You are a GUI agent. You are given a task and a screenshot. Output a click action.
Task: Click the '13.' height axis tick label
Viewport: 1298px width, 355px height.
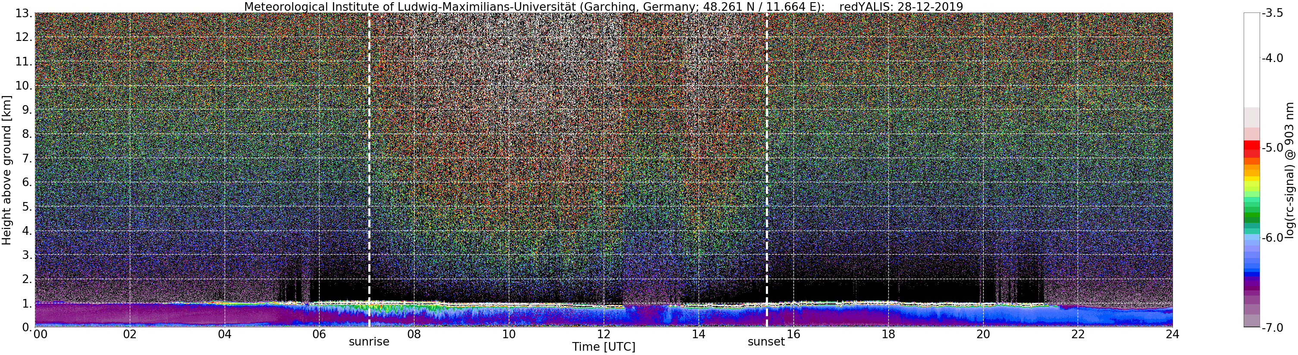(x=24, y=13)
